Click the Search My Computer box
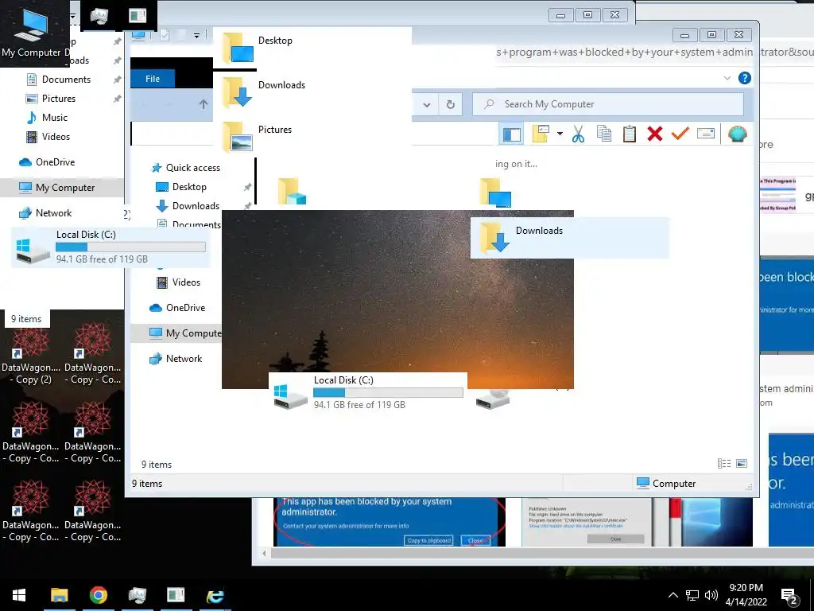Image resolution: width=814 pixels, height=611 pixels. click(608, 104)
